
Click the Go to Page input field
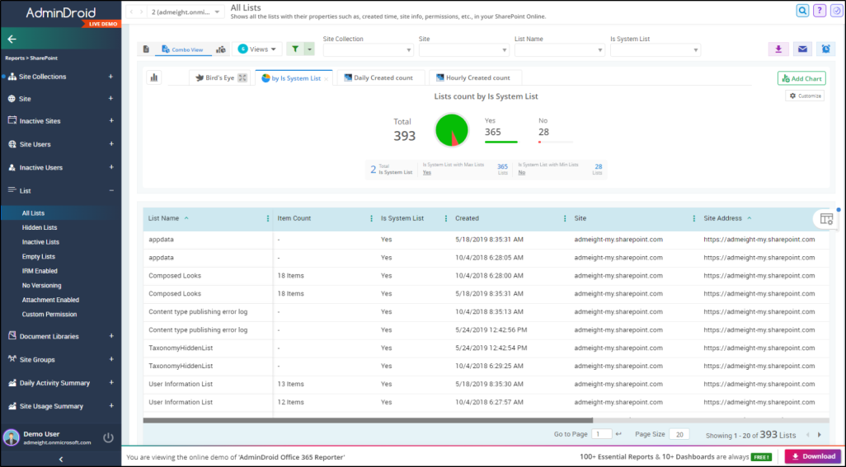pos(602,434)
